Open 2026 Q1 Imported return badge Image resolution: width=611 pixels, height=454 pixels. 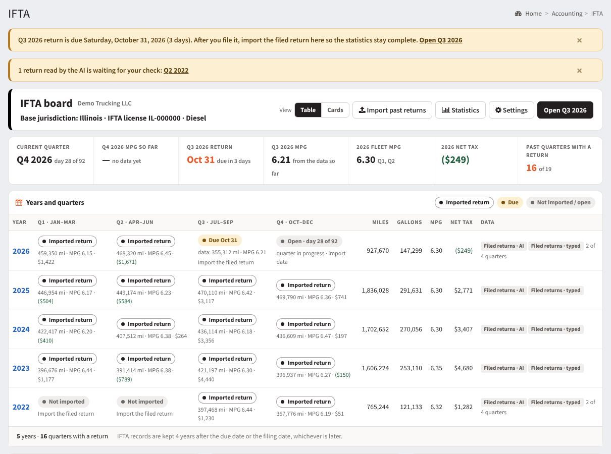tap(67, 241)
